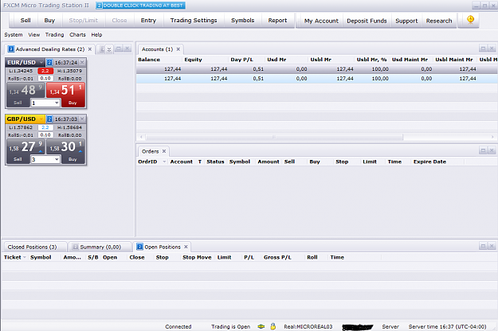
Task: Click the padlock icon in status bar
Action: [273, 326]
